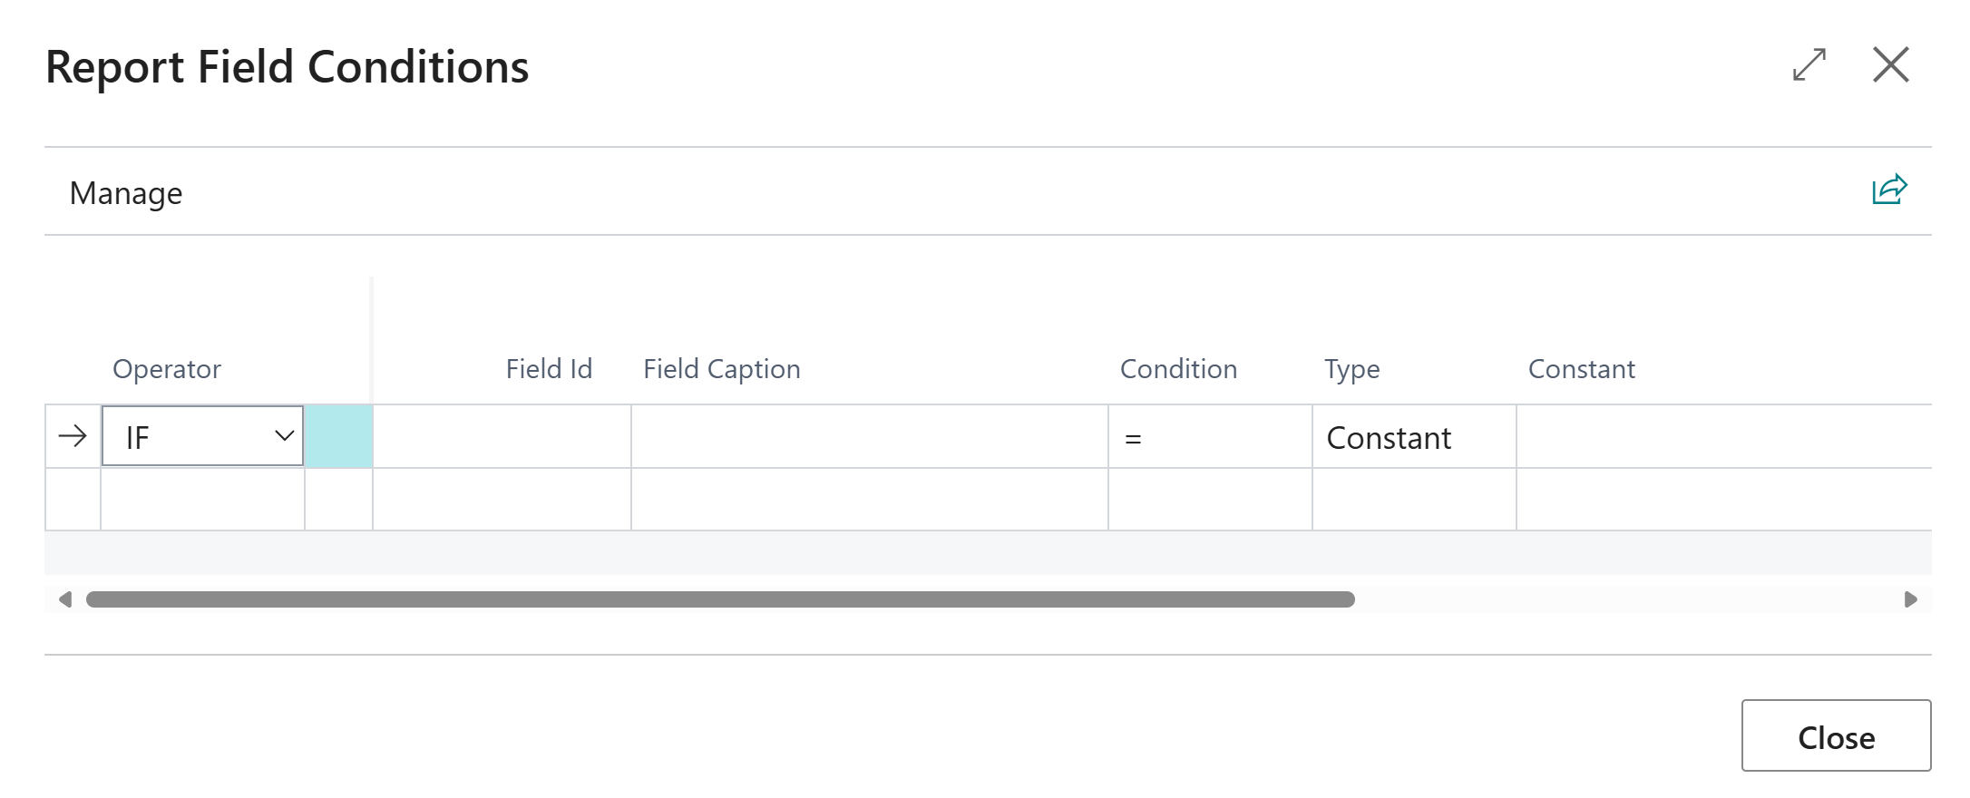
Task: Click into the empty Constant value cell
Action: point(1723,436)
